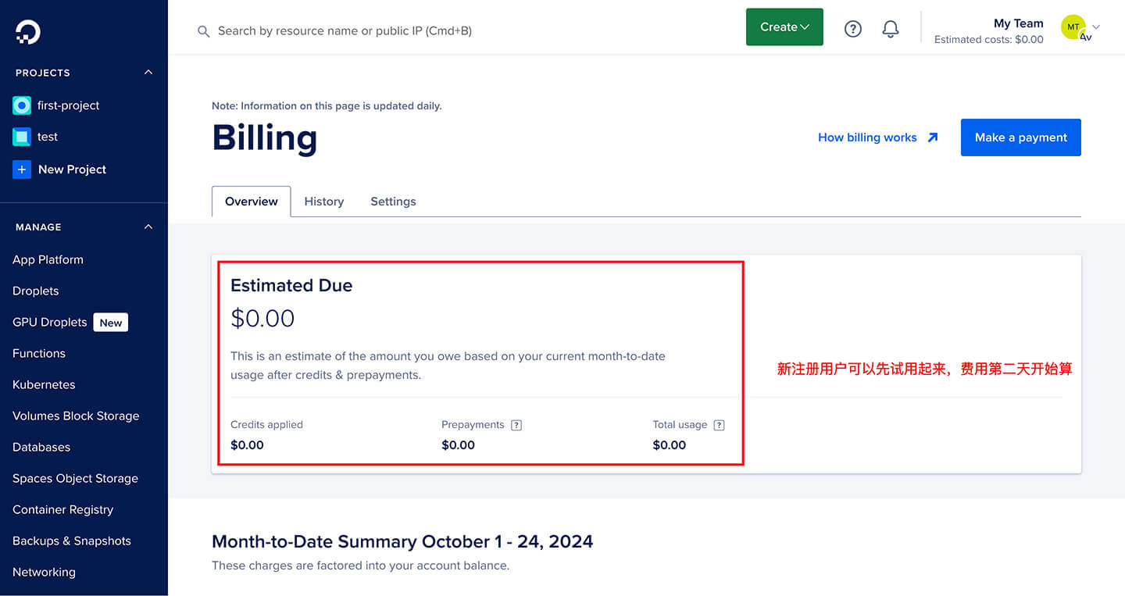Open Spaces Object Storage in the sidebar
The height and width of the screenshot is (596, 1125).
tap(75, 478)
